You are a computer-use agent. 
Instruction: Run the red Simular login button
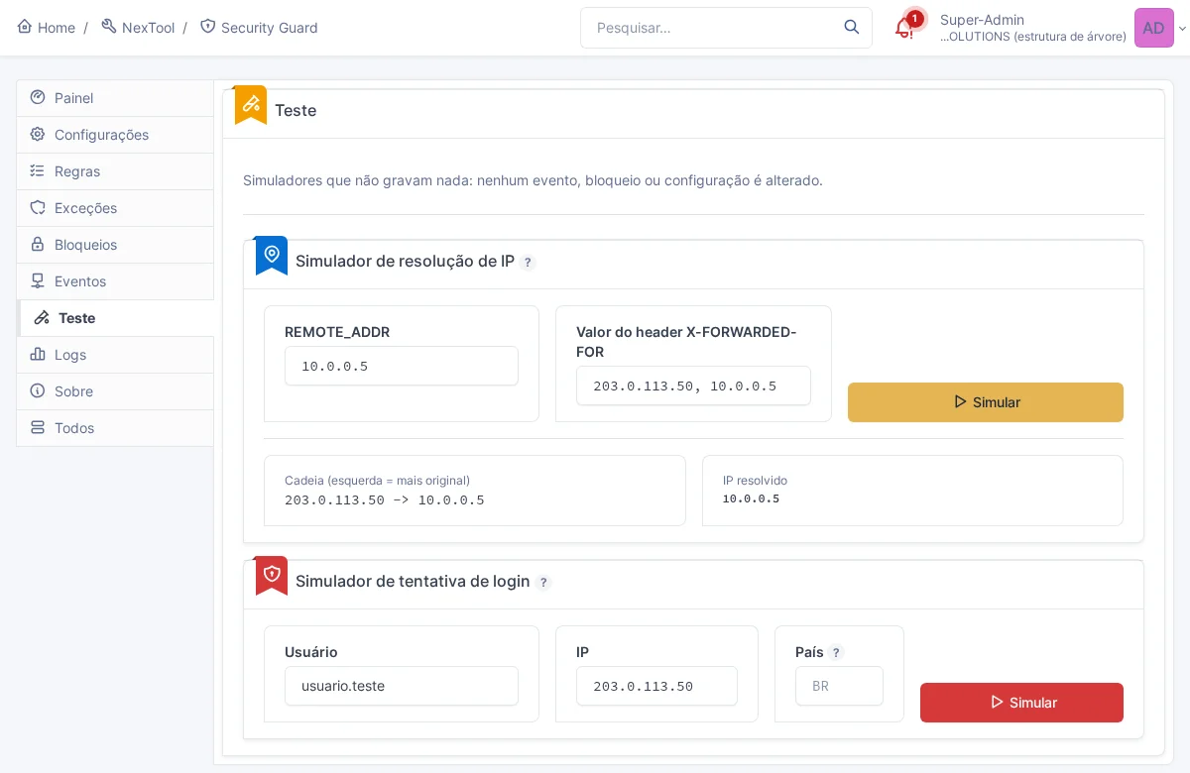point(1021,703)
